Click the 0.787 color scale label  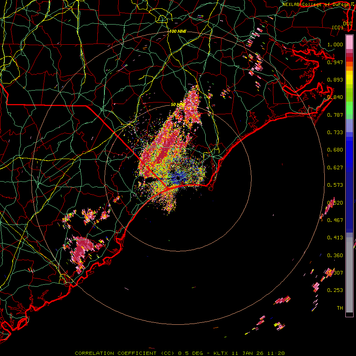pos(335,115)
